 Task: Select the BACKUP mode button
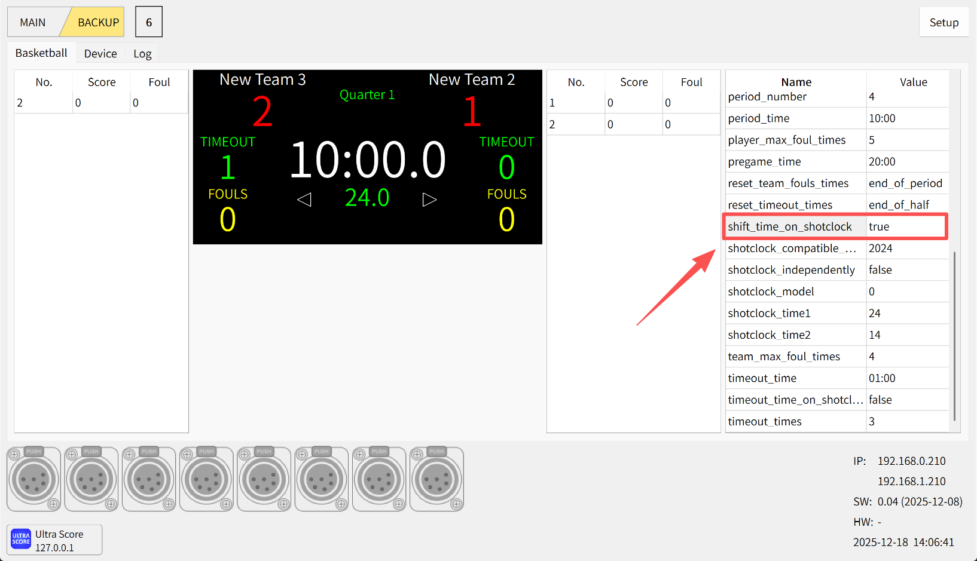(x=97, y=23)
